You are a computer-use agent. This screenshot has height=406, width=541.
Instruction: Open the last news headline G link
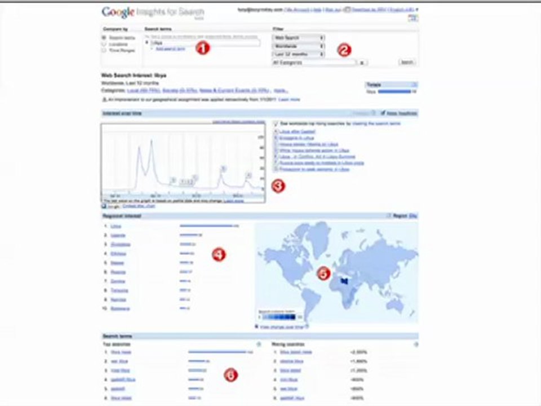point(314,169)
